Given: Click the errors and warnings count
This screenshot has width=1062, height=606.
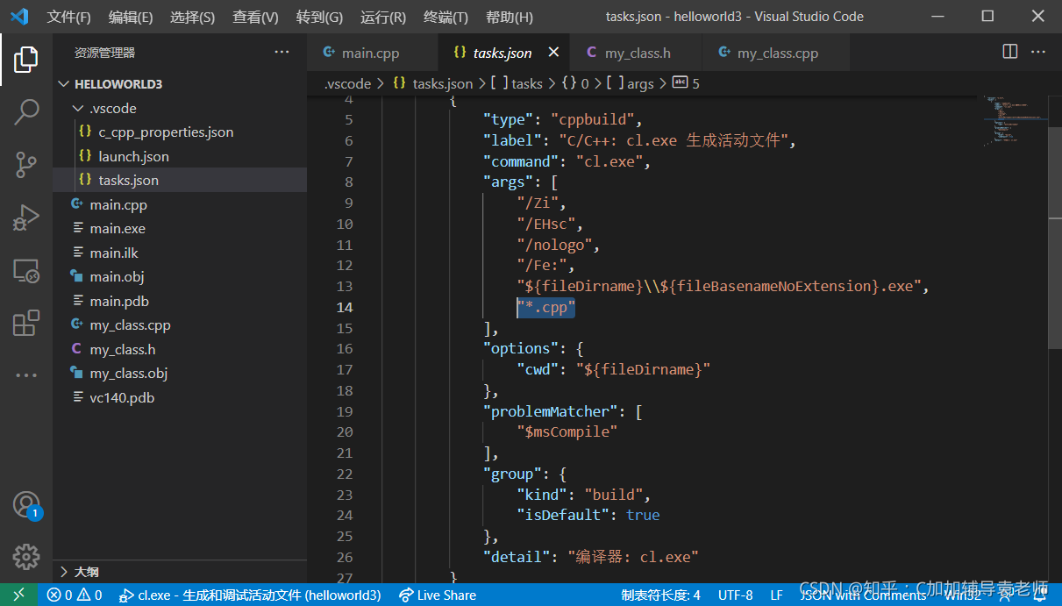Looking at the screenshot, I should pyautogui.click(x=75, y=595).
